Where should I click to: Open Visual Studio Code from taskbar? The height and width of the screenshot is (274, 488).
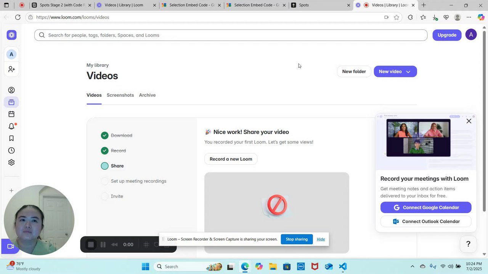coord(343,266)
